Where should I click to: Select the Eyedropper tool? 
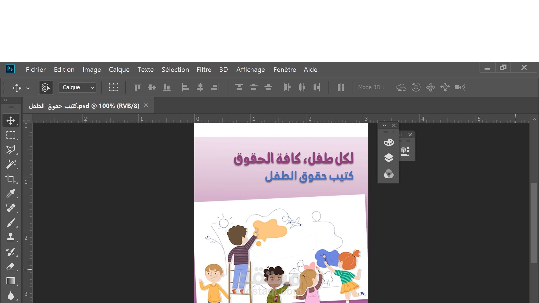[11, 193]
